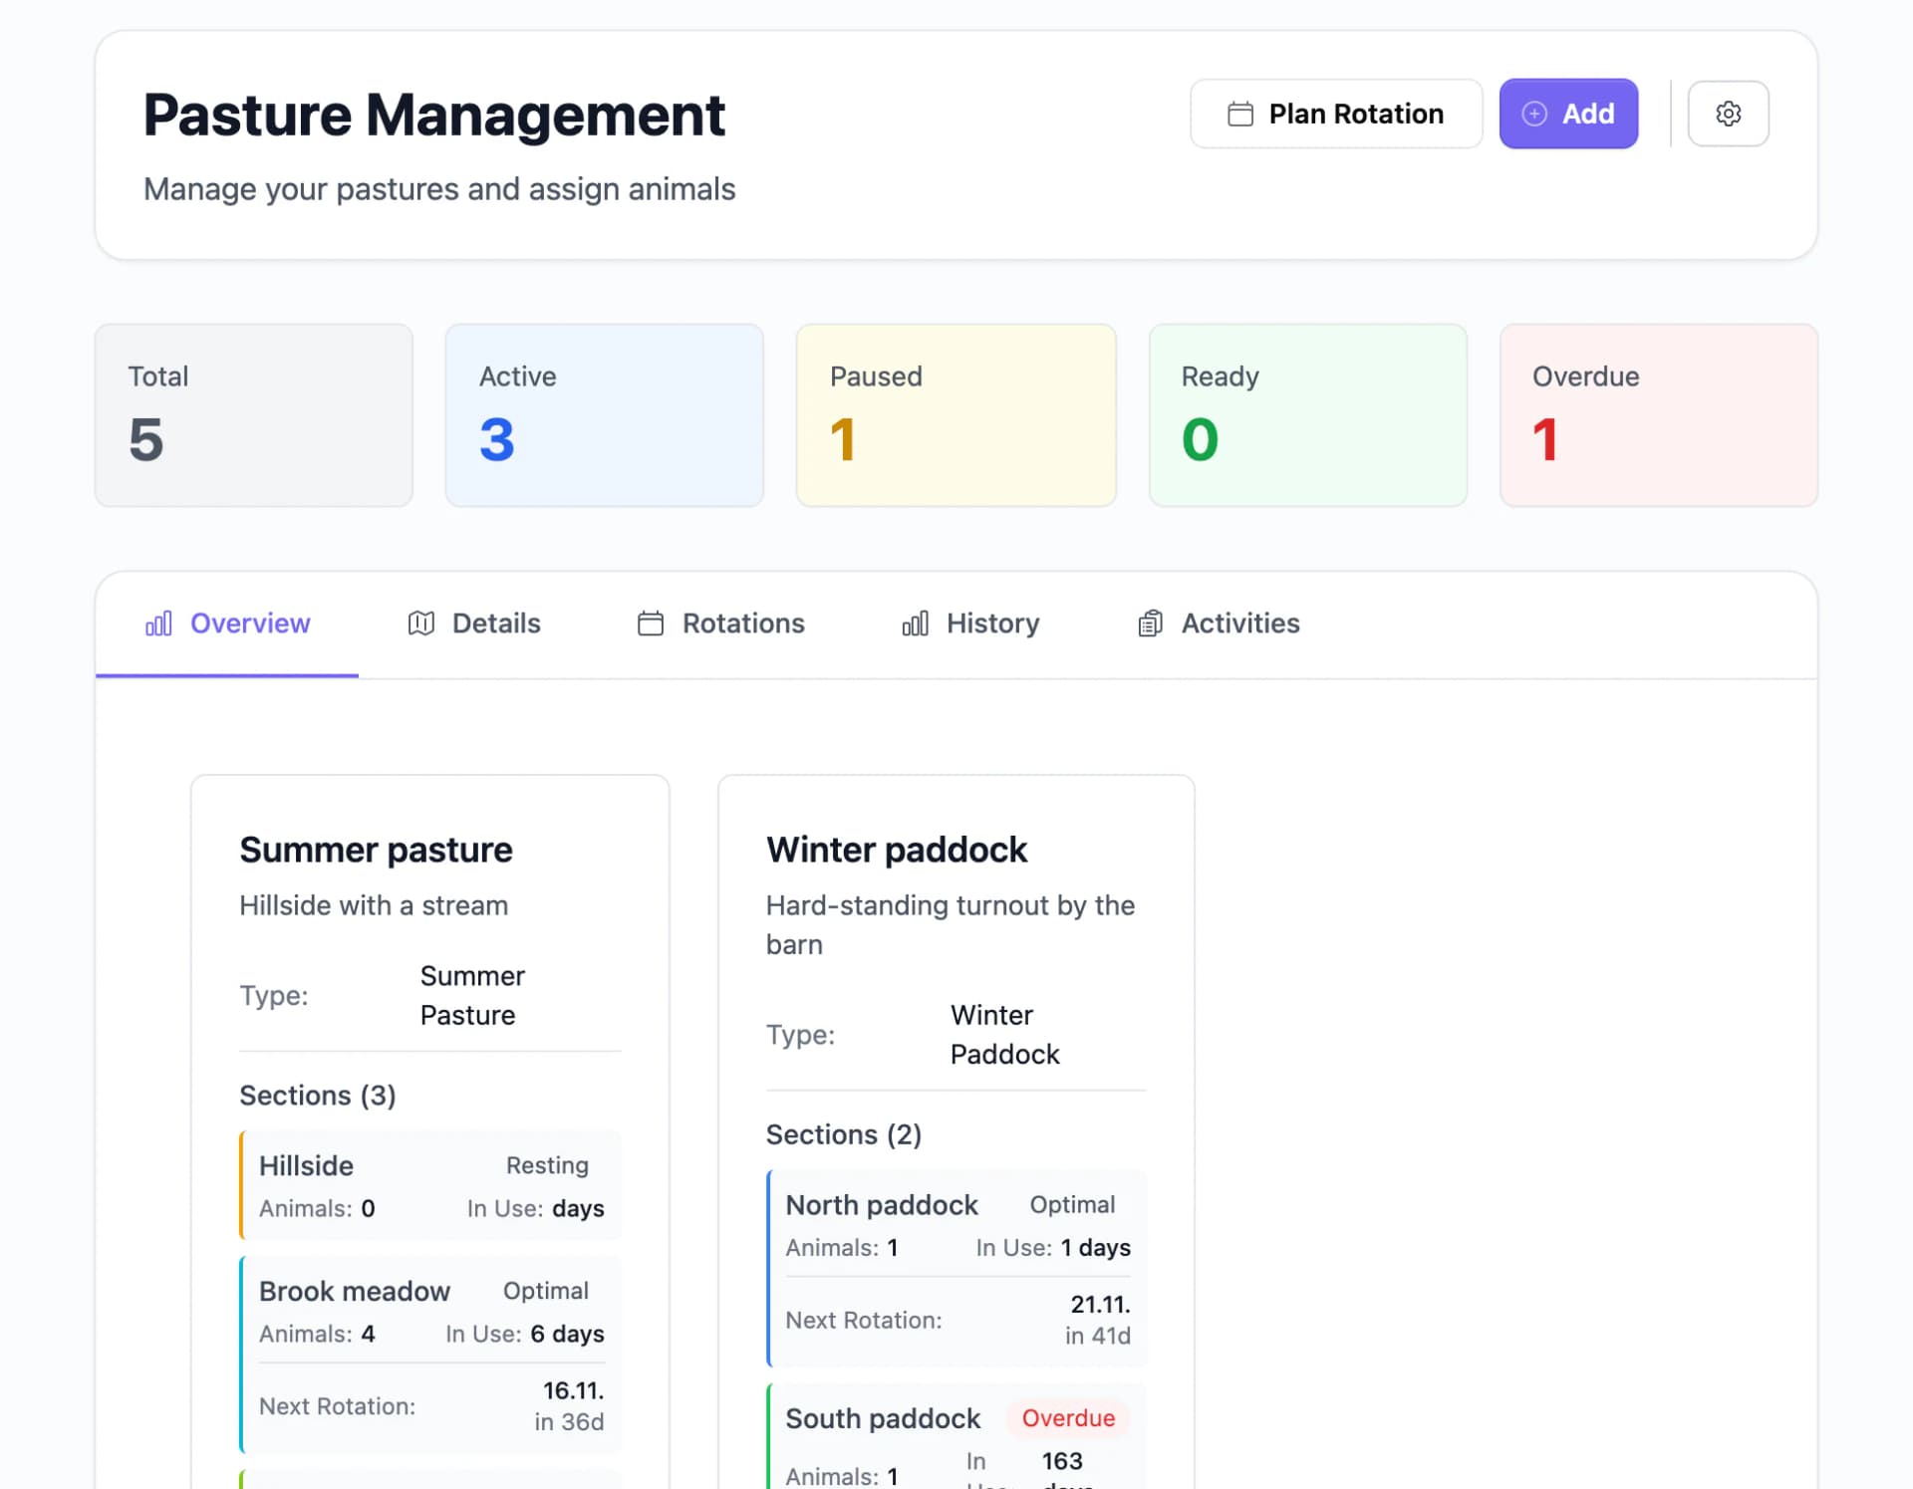This screenshot has width=1913, height=1489.
Task: Click next rotation date 16.11.
Action: 573,1391
